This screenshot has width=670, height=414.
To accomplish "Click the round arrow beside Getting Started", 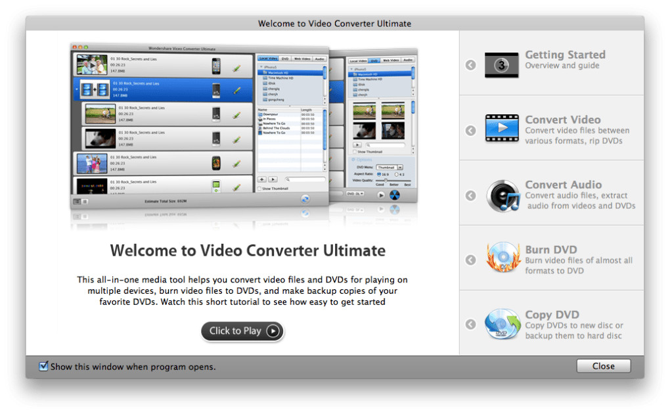I will [x=470, y=65].
